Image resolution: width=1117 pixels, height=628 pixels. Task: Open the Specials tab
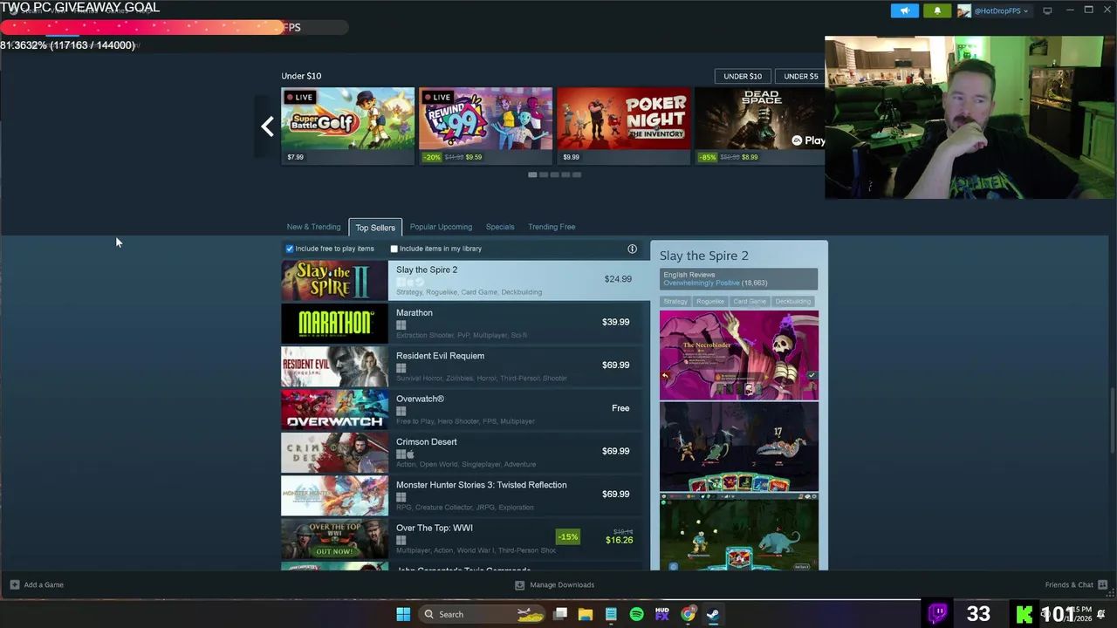[x=500, y=227]
